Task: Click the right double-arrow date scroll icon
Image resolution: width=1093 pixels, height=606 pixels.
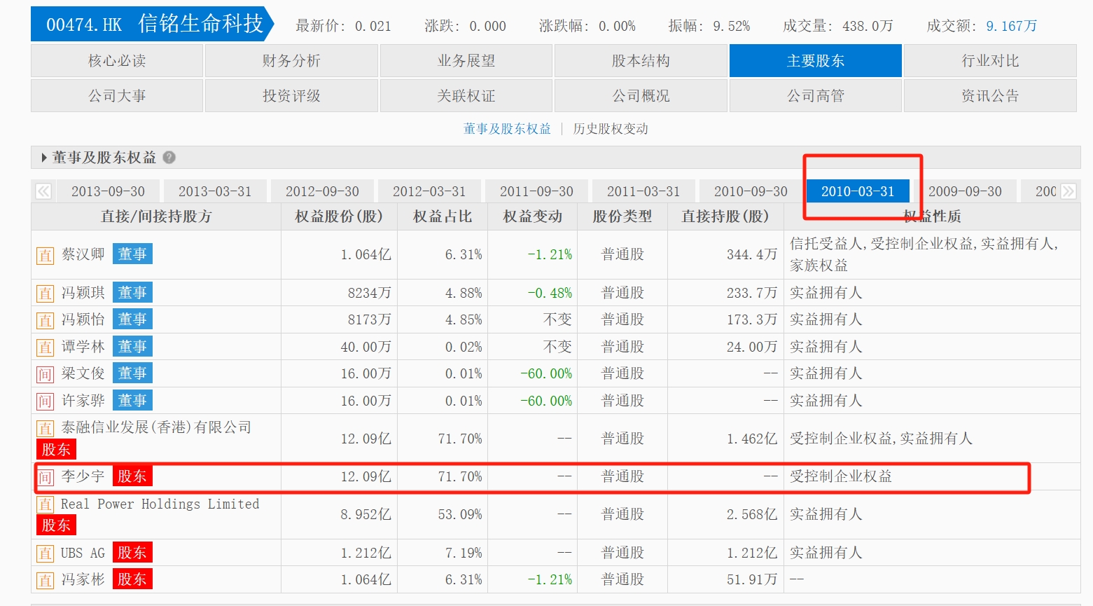Action: [1068, 191]
